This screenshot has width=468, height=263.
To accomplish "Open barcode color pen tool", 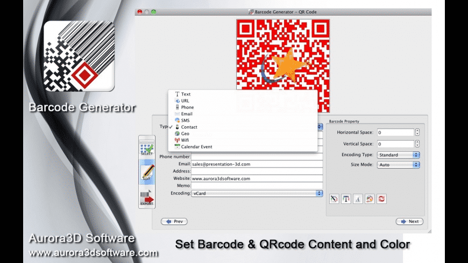I will (x=334, y=199).
